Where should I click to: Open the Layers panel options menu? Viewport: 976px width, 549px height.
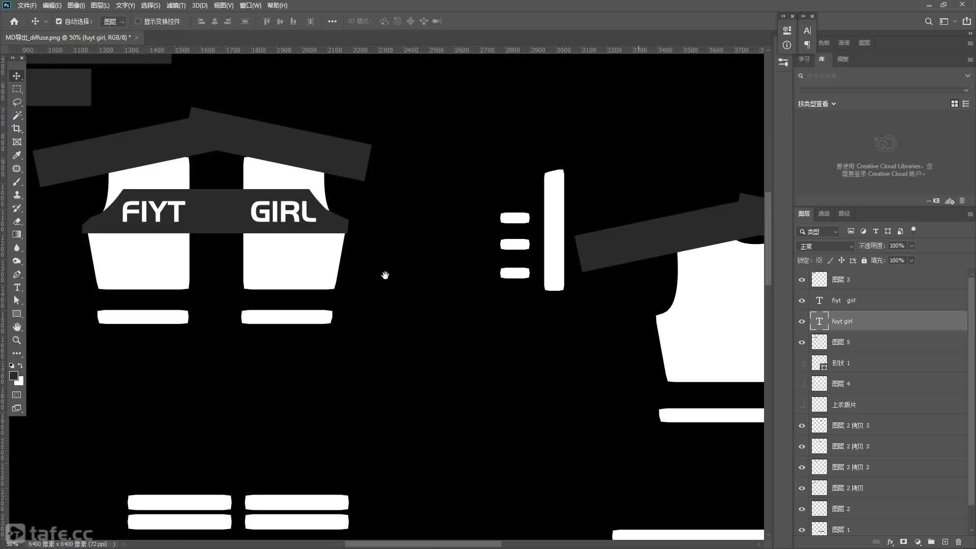[970, 214]
